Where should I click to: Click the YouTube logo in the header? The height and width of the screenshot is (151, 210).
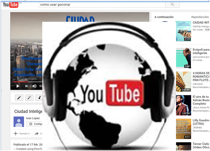[x=11, y=5]
